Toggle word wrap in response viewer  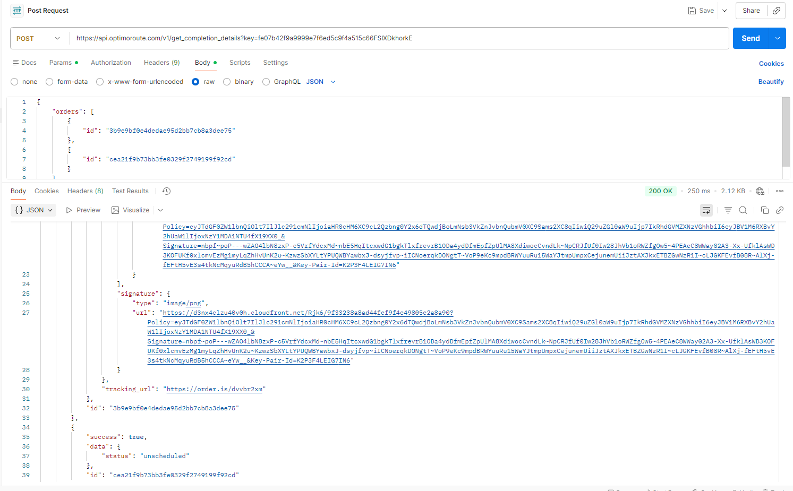[x=706, y=210]
